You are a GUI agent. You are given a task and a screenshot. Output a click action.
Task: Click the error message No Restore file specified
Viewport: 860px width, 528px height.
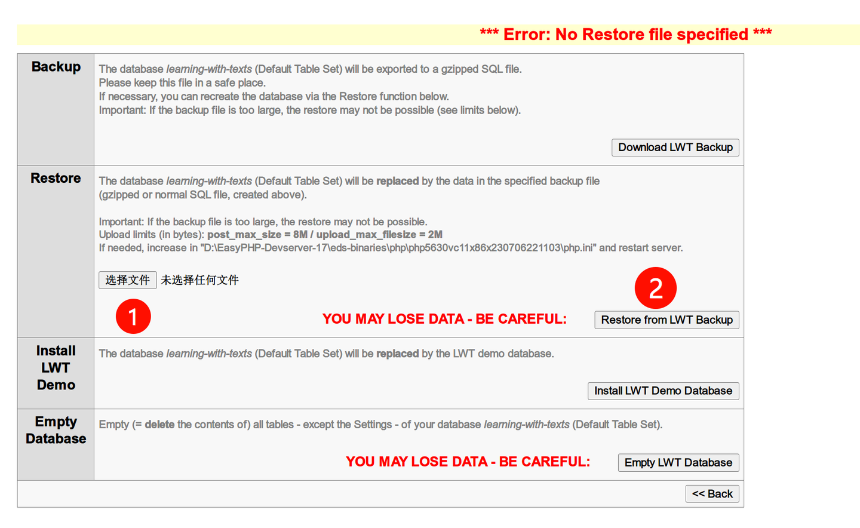pos(626,35)
